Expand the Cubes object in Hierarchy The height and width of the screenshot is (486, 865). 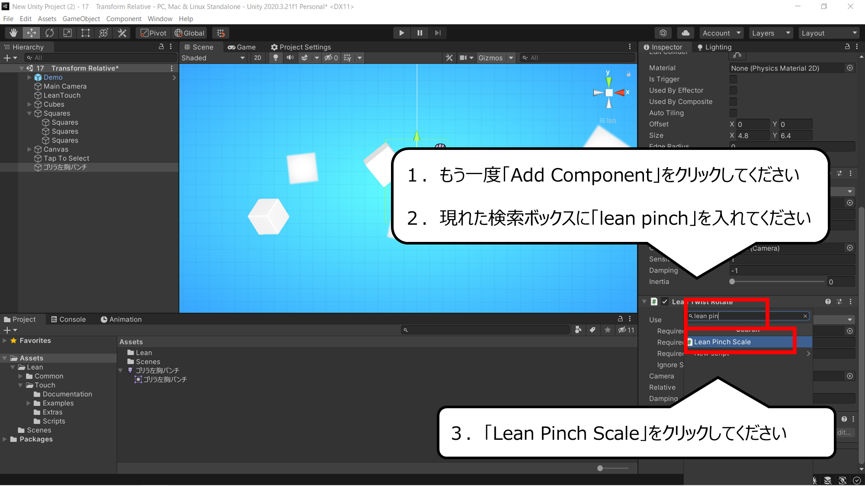(29, 104)
